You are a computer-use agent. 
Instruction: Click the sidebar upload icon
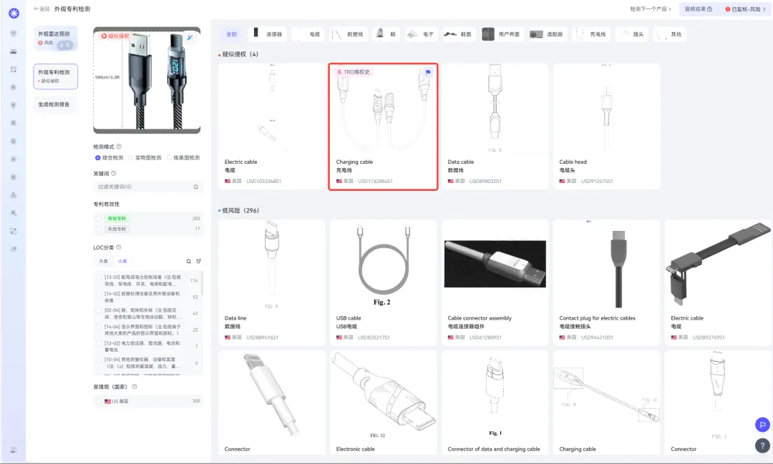[14, 195]
